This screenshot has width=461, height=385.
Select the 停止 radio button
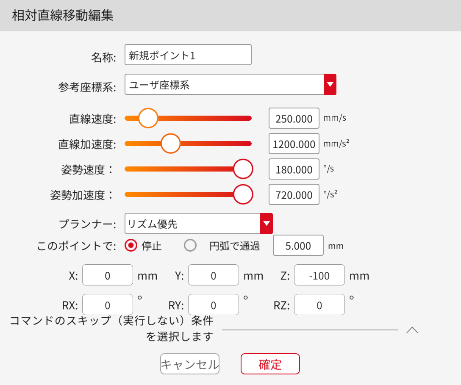click(131, 246)
